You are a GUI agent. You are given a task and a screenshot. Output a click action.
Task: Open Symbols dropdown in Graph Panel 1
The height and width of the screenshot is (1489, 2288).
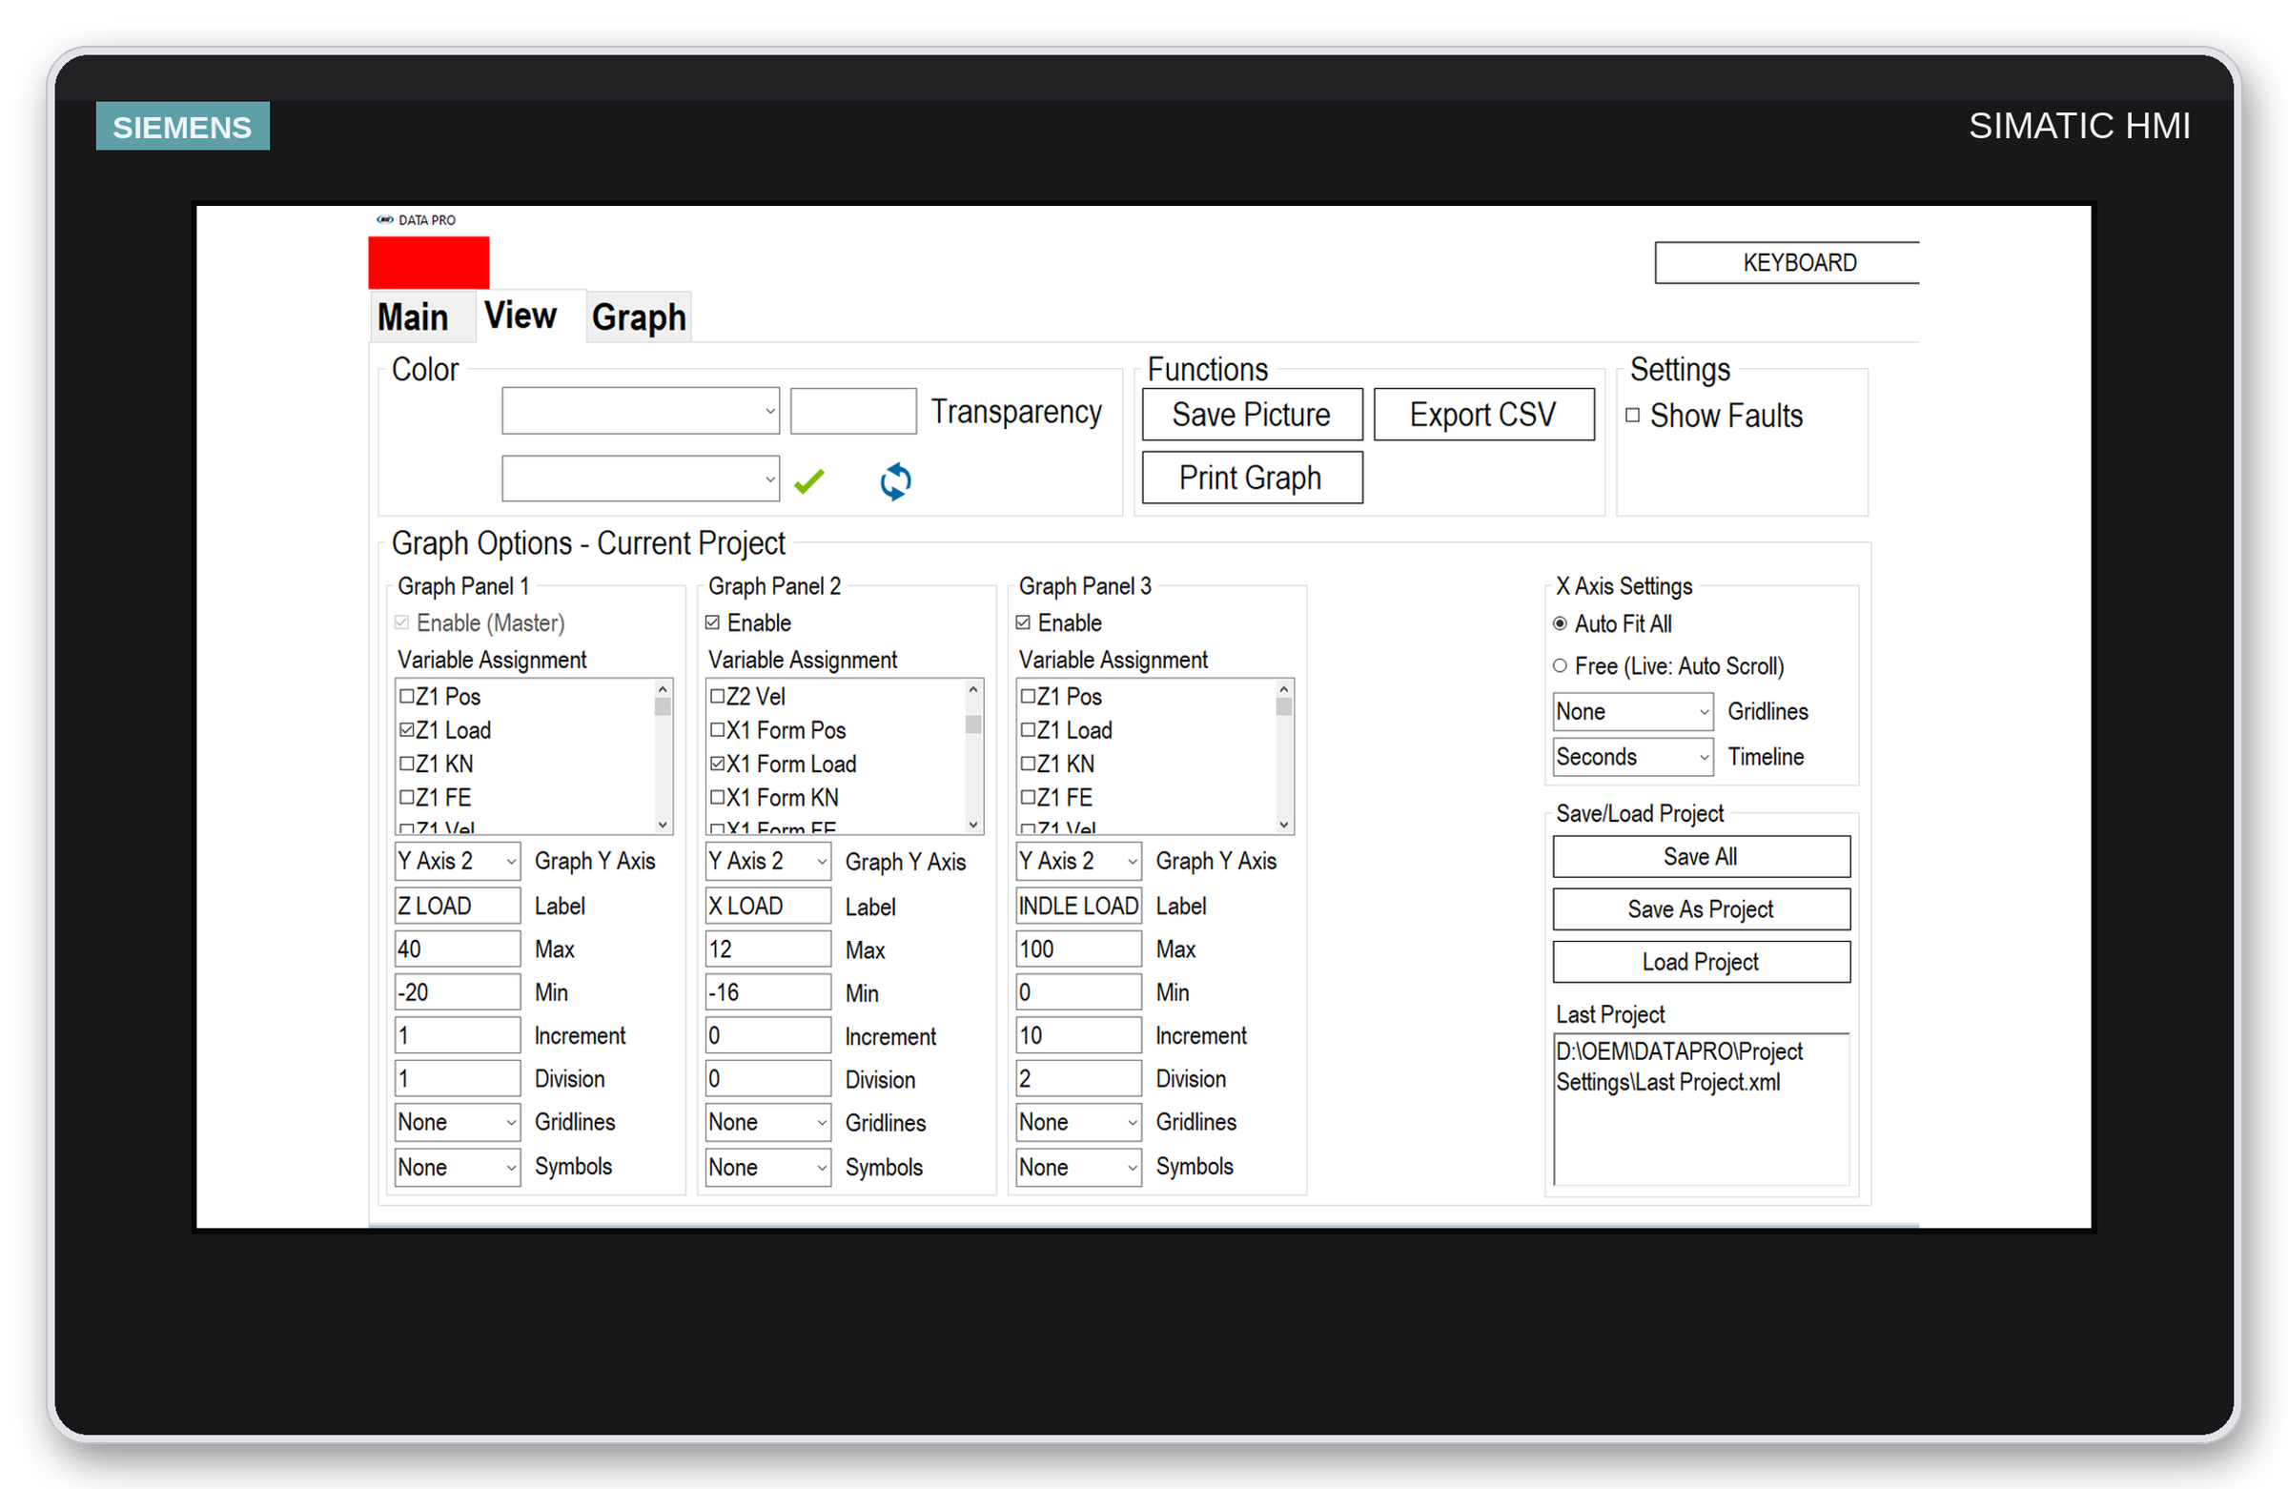pyautogui.click(x=458, y=1167)
